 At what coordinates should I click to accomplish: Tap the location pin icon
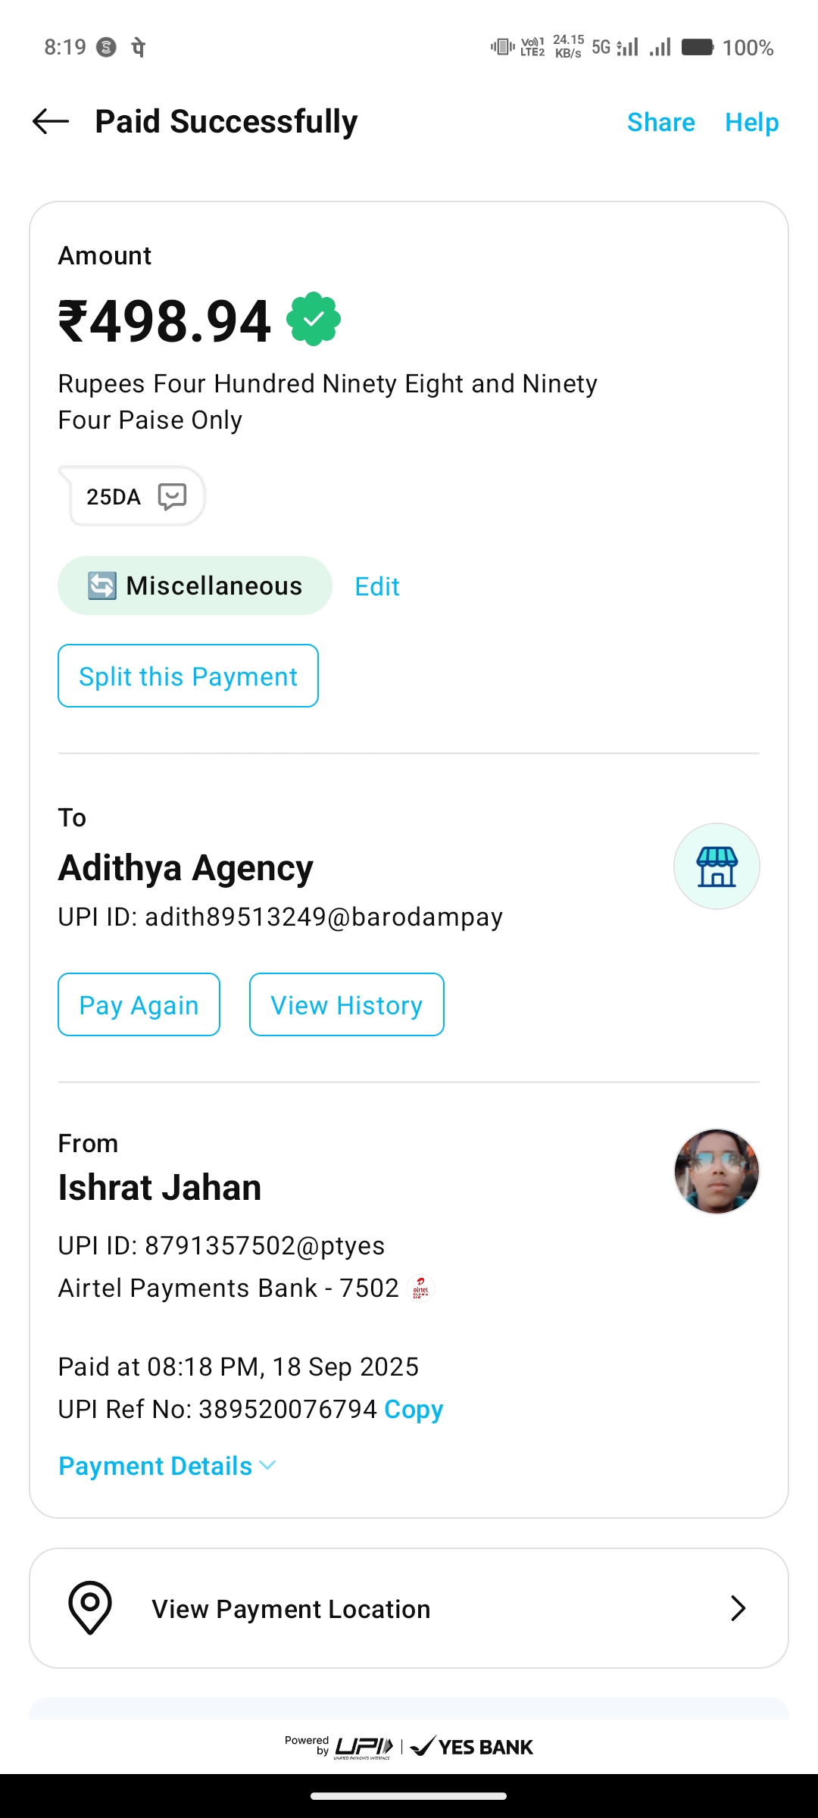point(90,1607)
